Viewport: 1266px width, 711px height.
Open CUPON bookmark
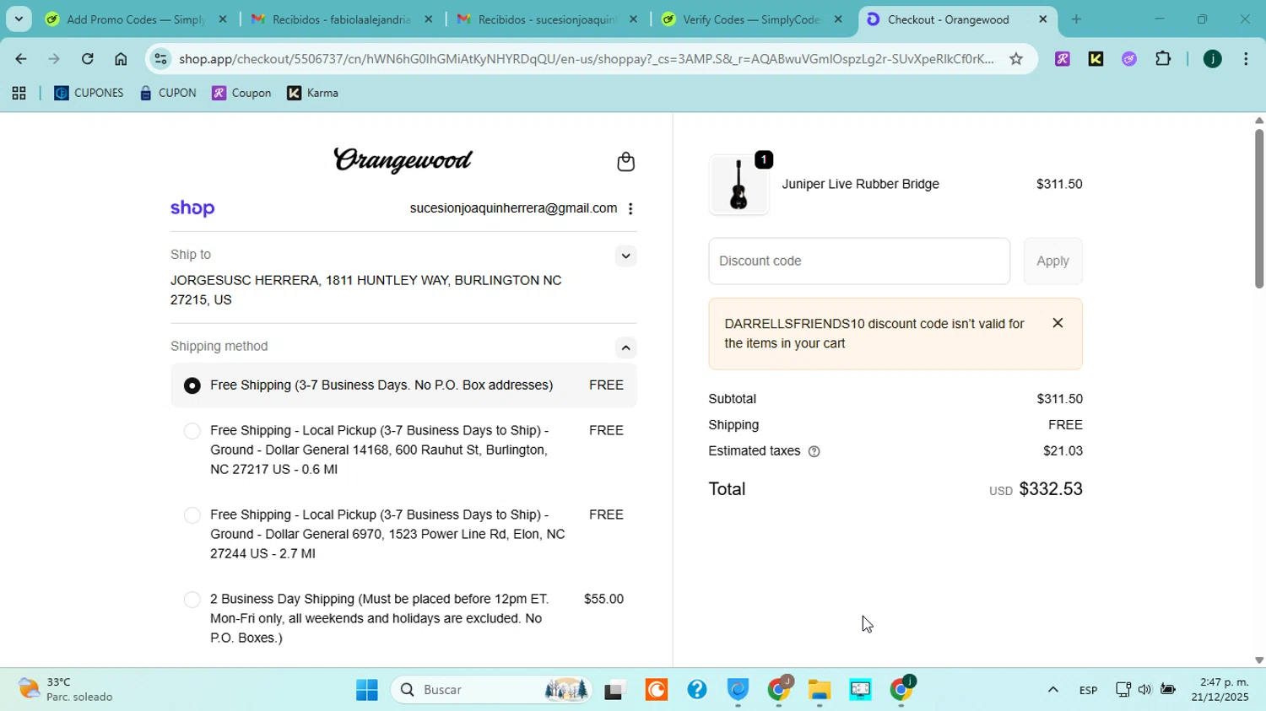pos(168,94)
